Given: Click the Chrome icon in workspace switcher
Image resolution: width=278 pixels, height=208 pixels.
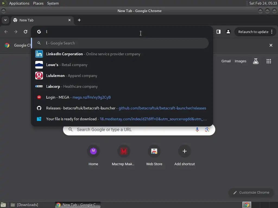Looking at the screenshot, I should [247, 205].
